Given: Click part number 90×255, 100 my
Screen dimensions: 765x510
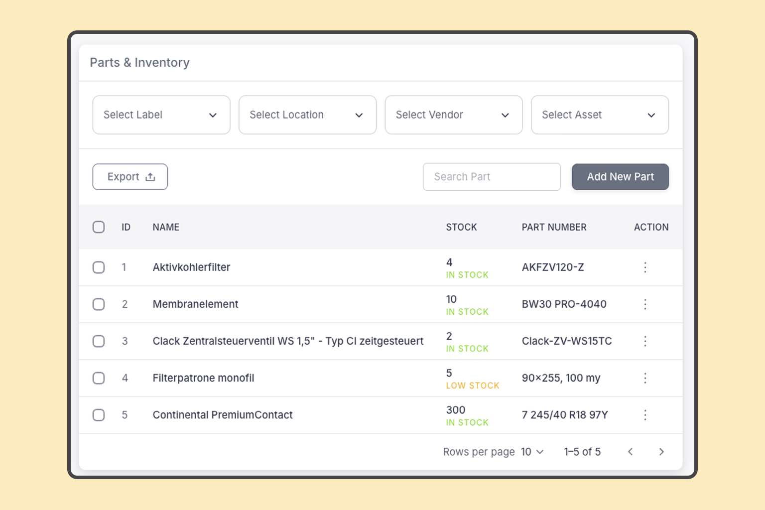Looking at the screenshot, I should pyautogui.click(x=561, y=378).
